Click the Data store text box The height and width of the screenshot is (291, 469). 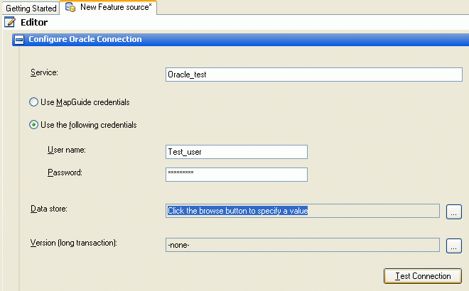[303, 211]
